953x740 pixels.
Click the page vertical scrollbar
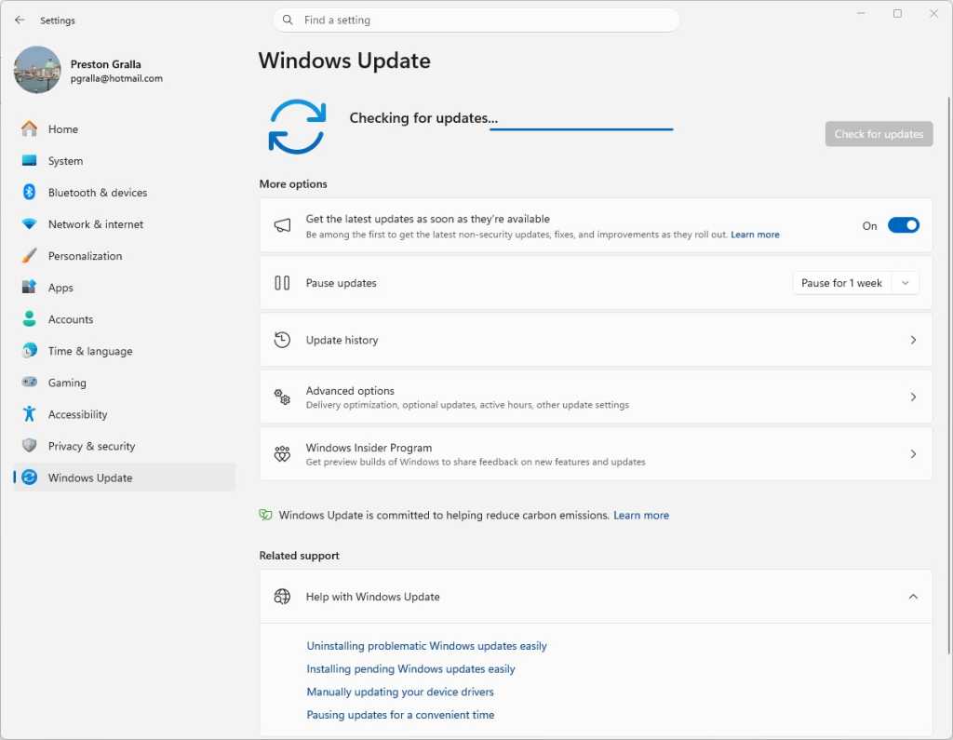948,377
